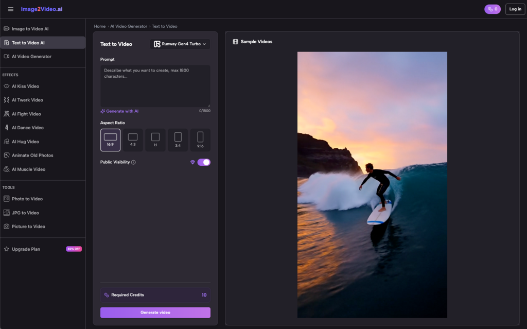
Task: Click the credits balance badge
Action: 492,9
